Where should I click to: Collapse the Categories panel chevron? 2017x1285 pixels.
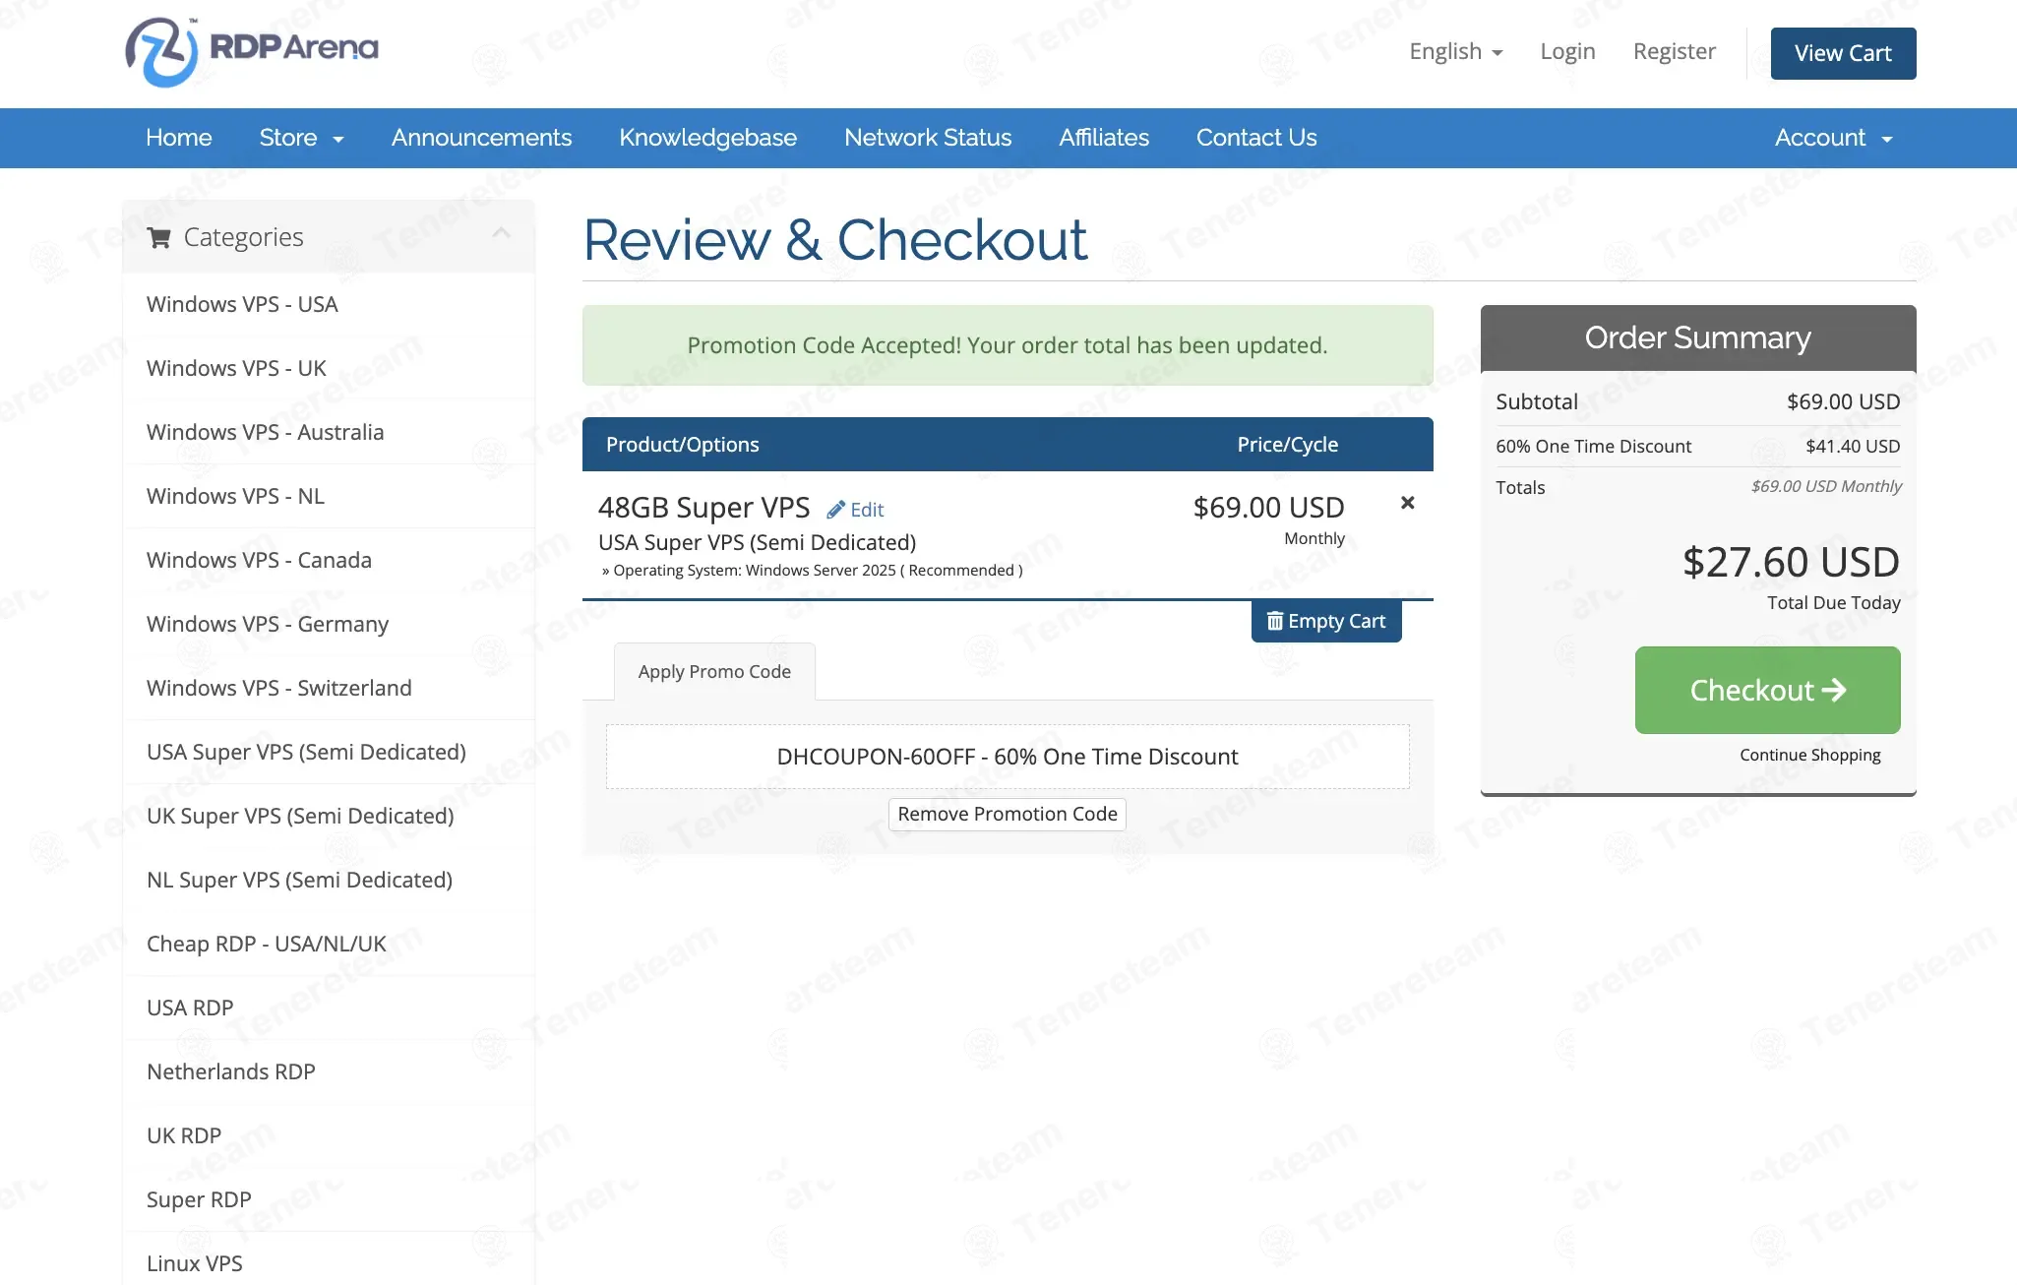pos(502,233)
